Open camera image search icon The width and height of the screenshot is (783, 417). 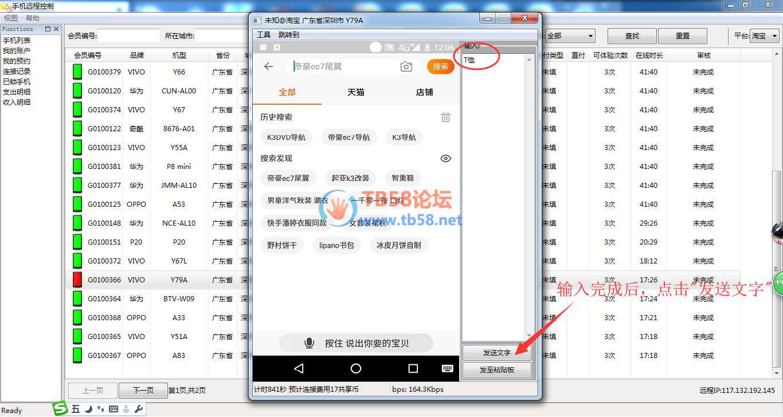406,66
